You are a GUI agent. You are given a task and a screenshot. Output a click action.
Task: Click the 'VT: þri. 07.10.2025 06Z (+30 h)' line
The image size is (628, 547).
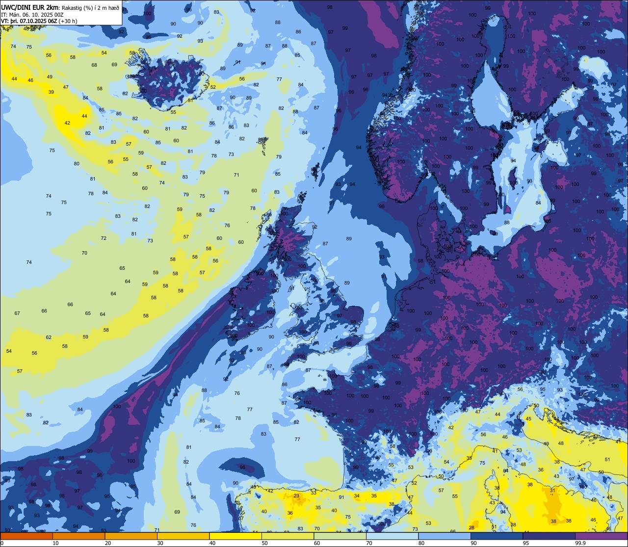pos(39,21)
